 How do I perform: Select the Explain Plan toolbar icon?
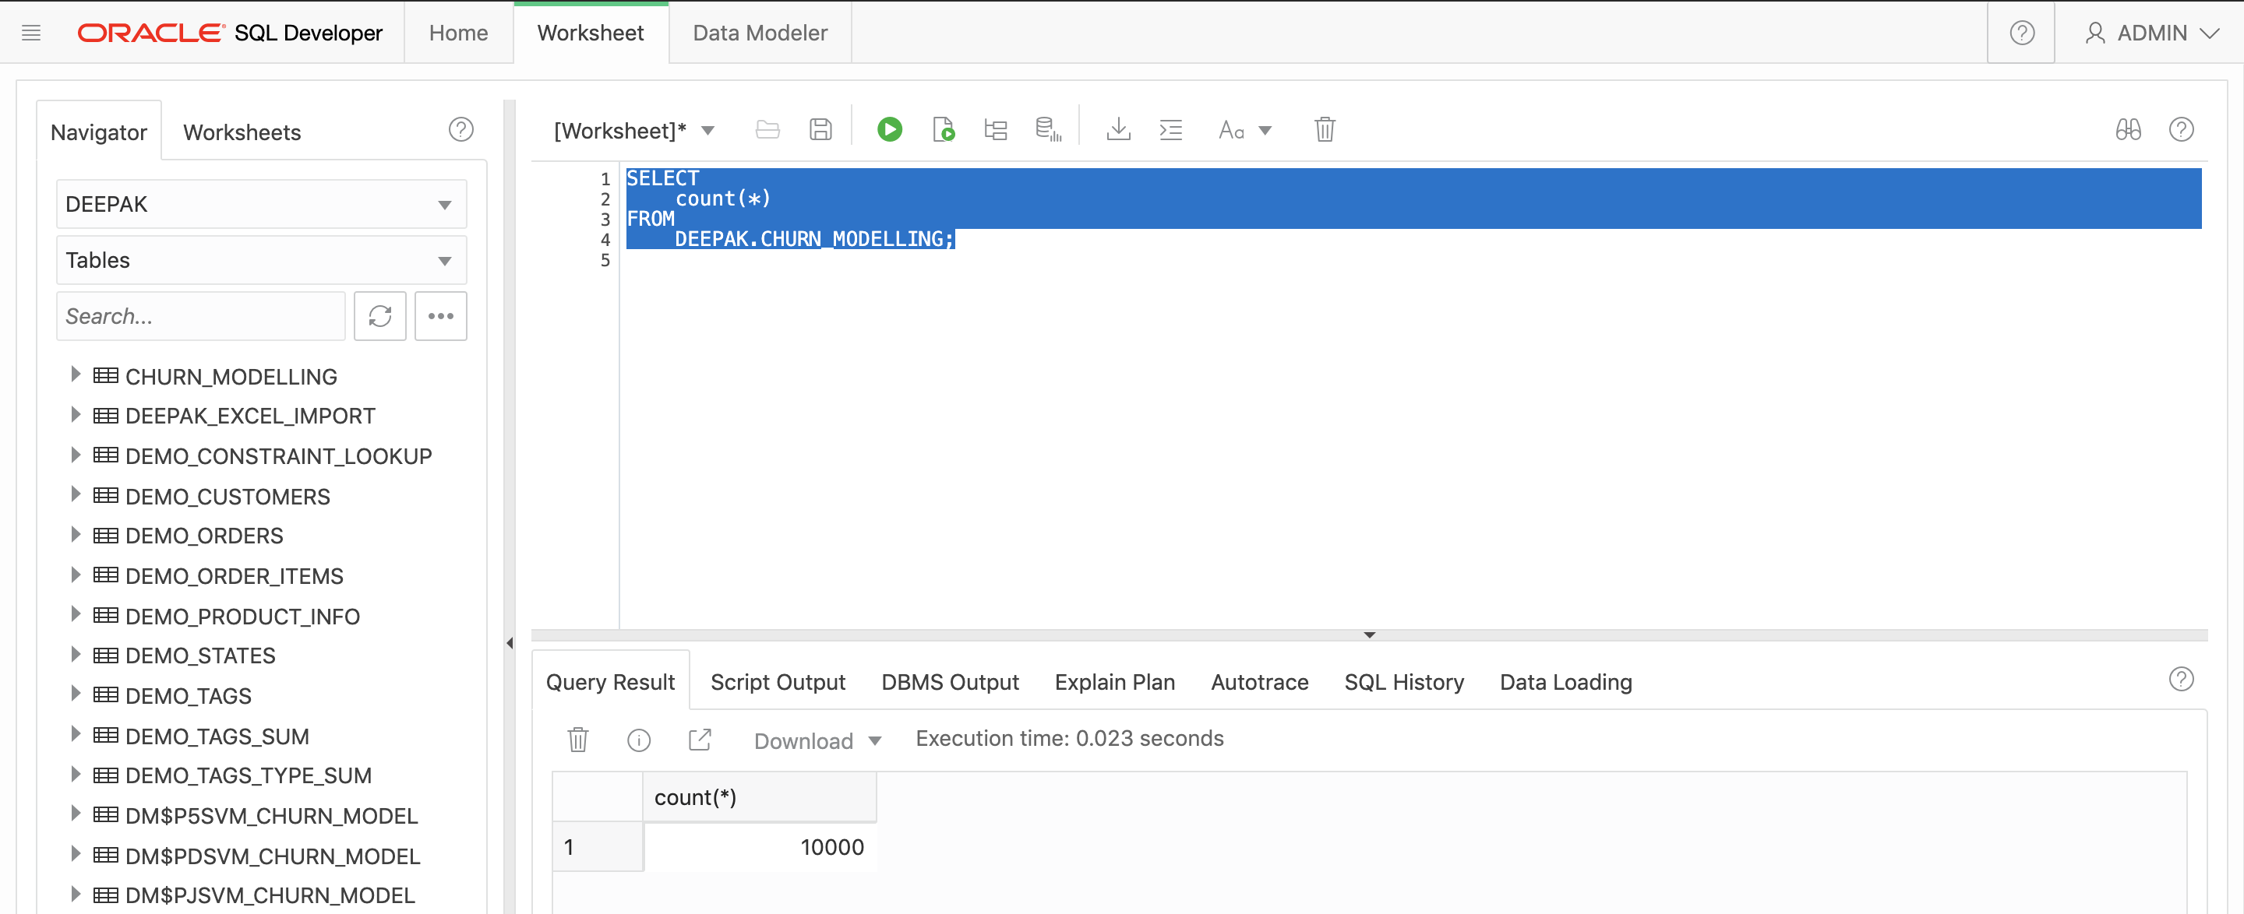point(996,128)
